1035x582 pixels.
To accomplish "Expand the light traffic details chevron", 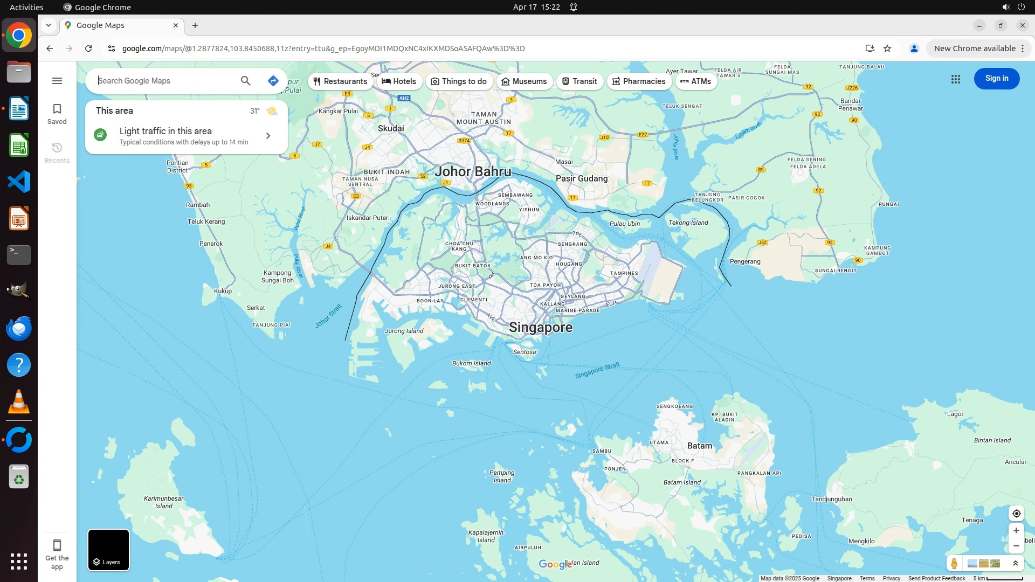I will (268, 136).
